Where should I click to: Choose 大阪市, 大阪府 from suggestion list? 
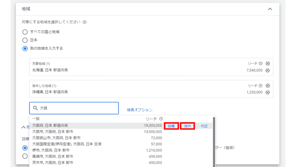tap(52, 132)
